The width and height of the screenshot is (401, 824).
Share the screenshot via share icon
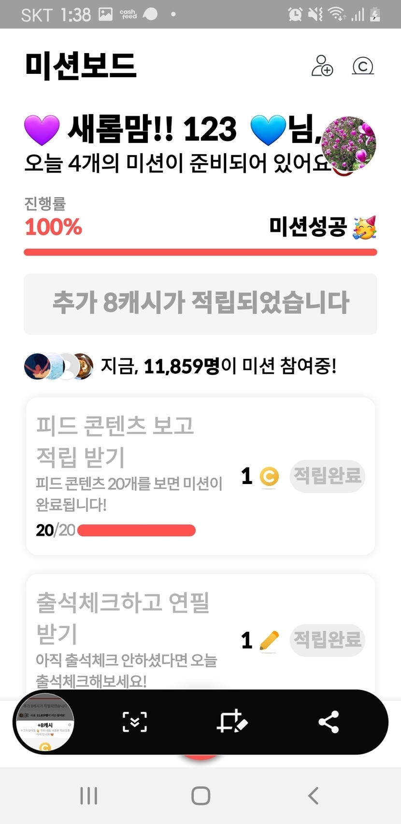point(329,722)
